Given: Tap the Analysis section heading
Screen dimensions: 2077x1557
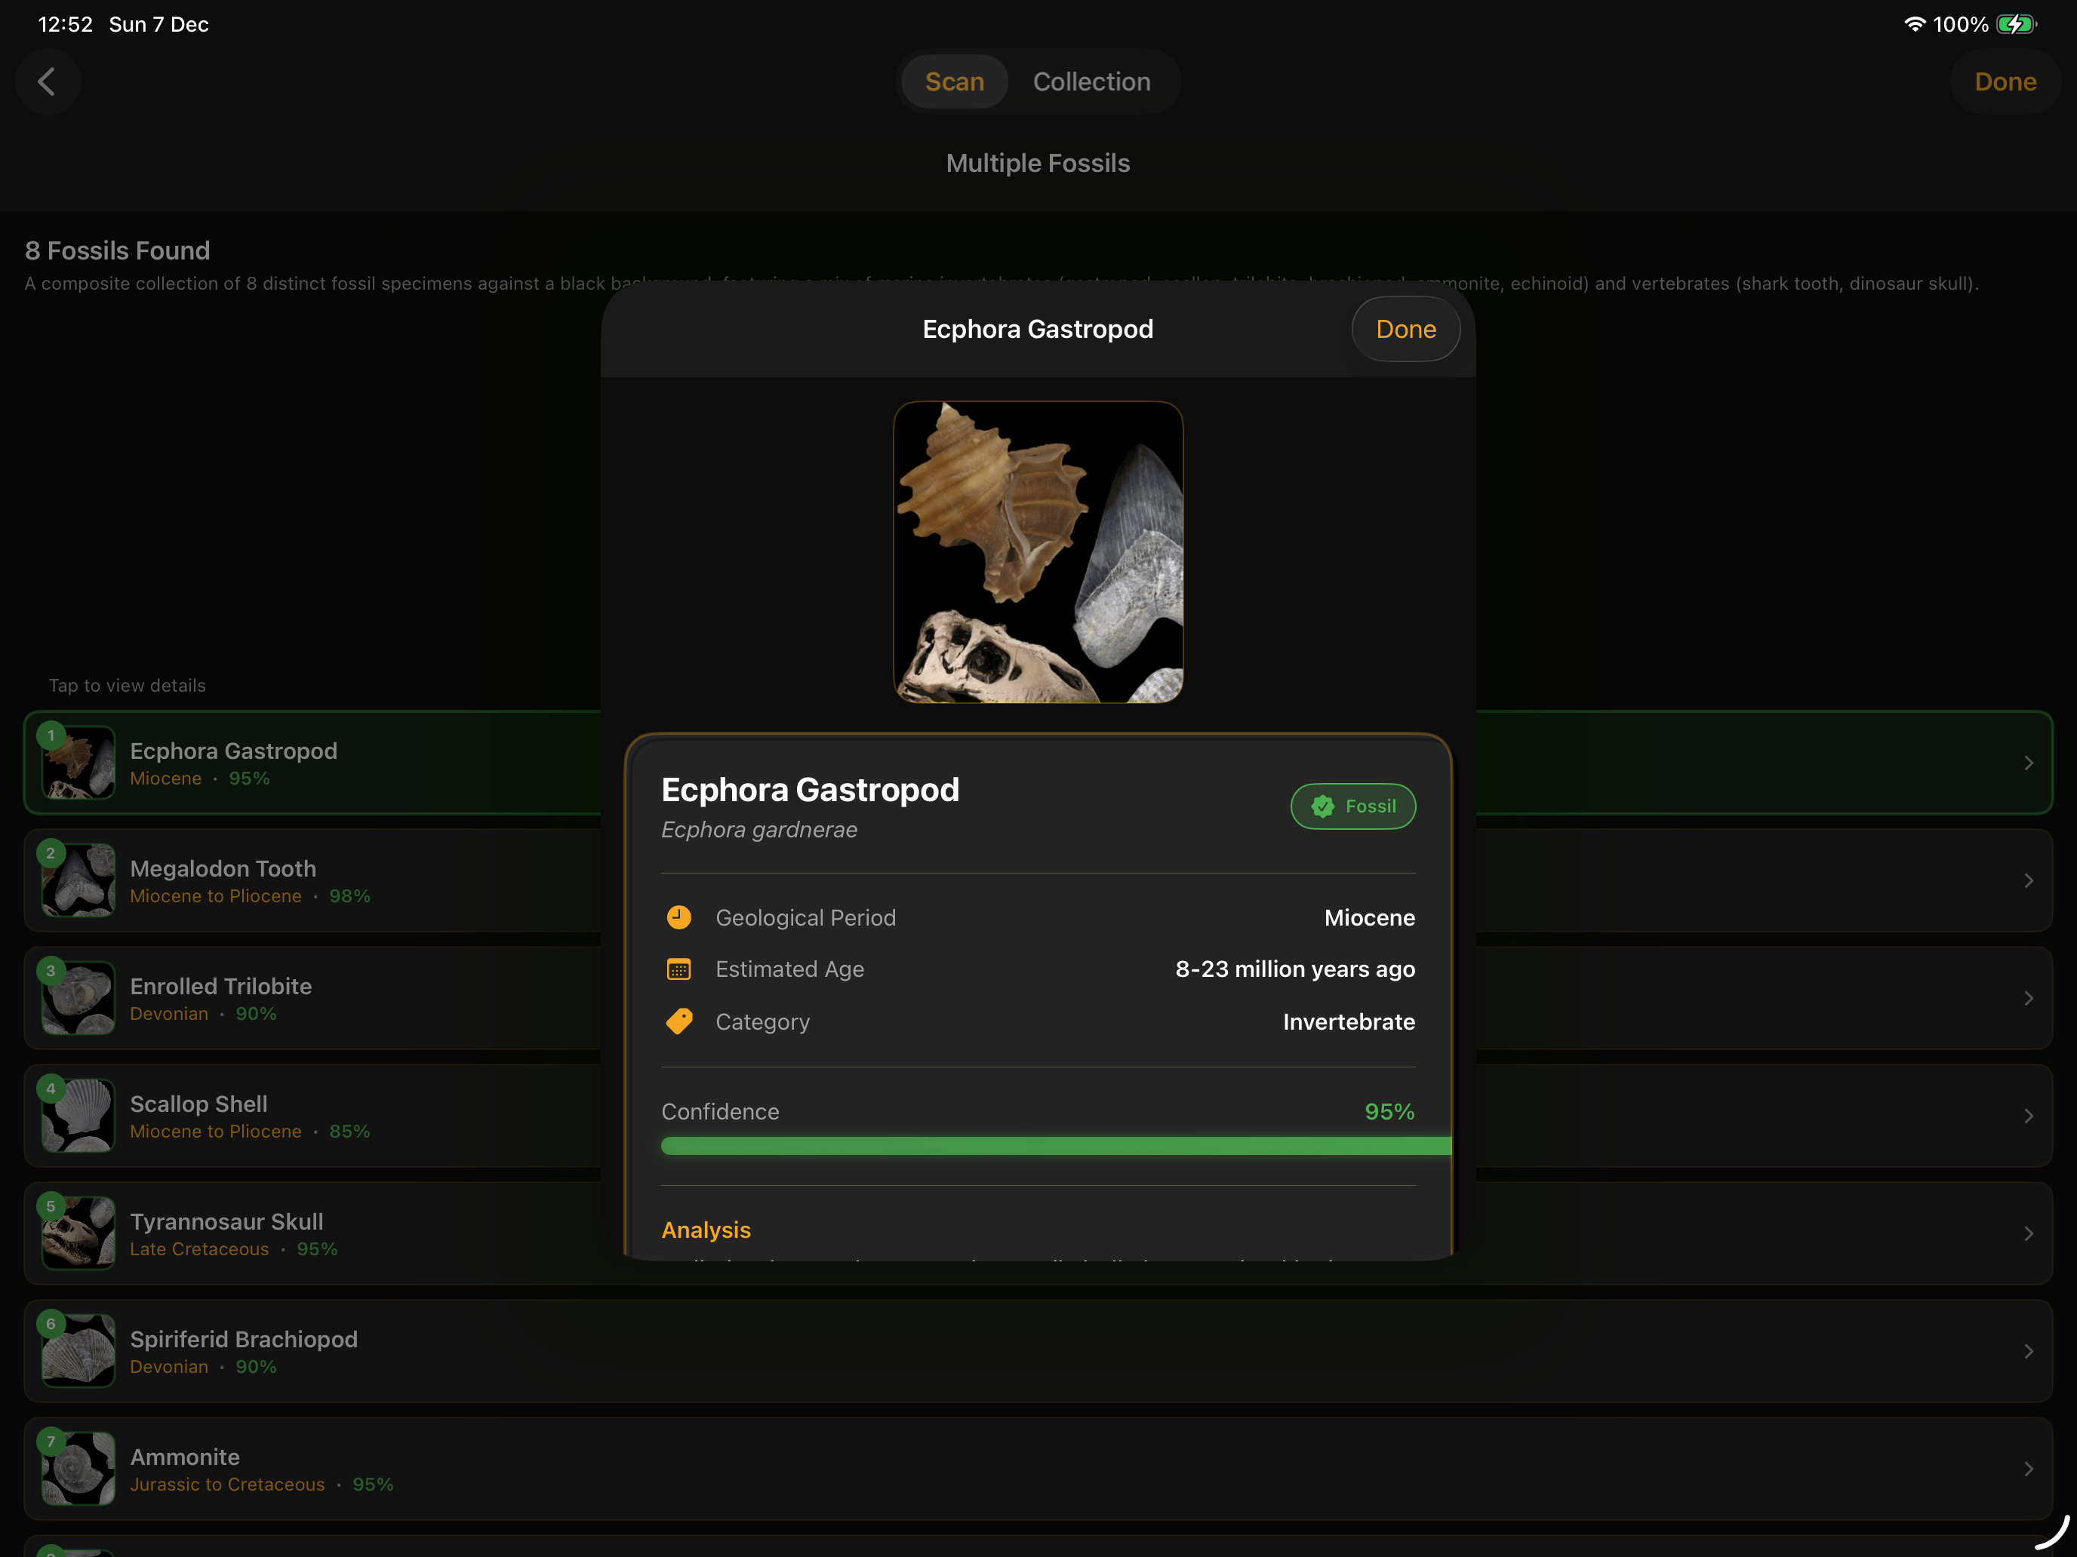Looking at the screenshot, I should (706, 1230).
